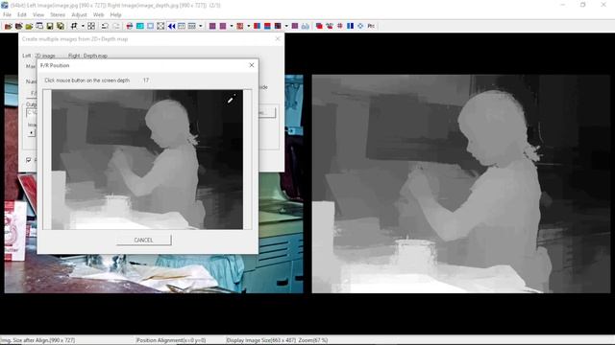Viewport: 615px width, 345px height.
Task: Click the four-square grid toolbar icon
Action: pos(91,26)
